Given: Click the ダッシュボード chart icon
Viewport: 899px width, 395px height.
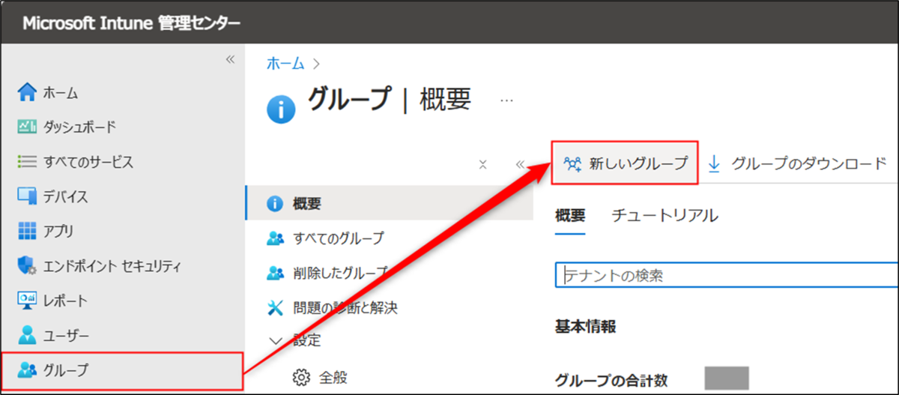Looking at the screenshot, I should 27,127.
